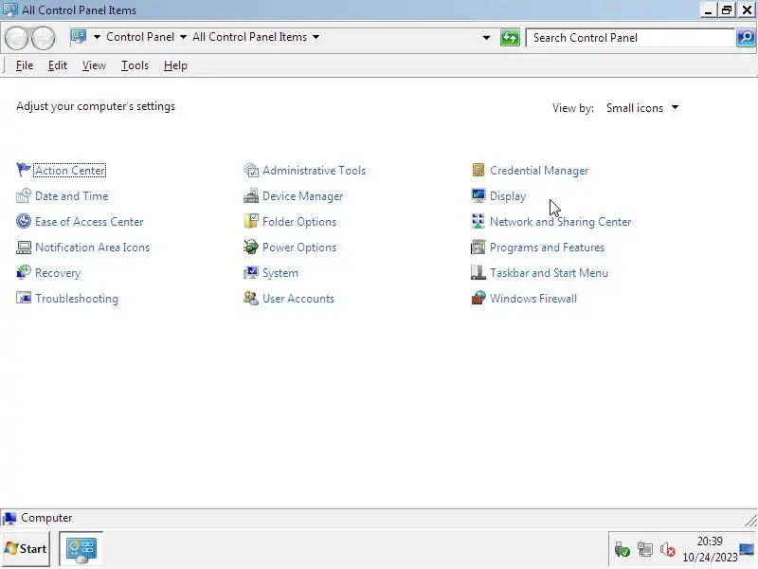Expand the arrow after Control Panel breadcrumb
This screenshot has height=569, width=758.
(x=183, y=37)
